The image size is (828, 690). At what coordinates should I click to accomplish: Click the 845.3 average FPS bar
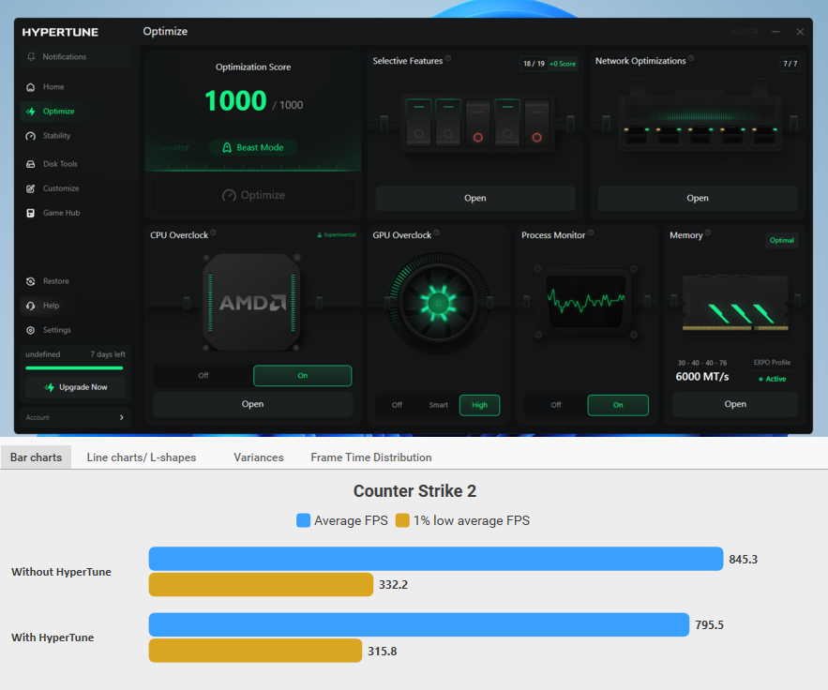pyautogui.click(x=436, y=559)
